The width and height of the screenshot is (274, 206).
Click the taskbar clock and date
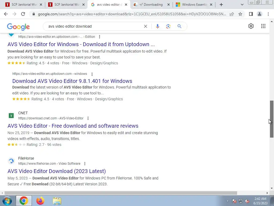260,201
